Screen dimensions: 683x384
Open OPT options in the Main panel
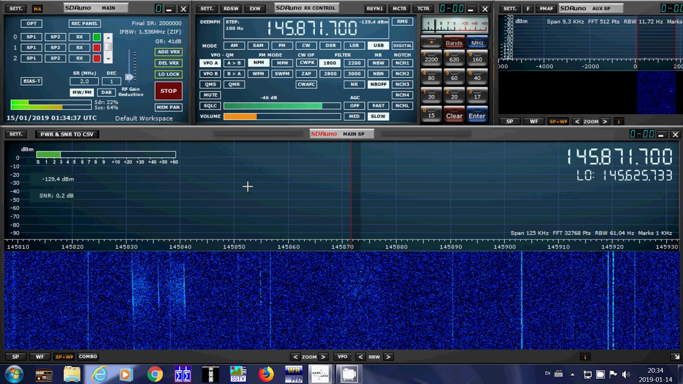[x=31, y=23]
